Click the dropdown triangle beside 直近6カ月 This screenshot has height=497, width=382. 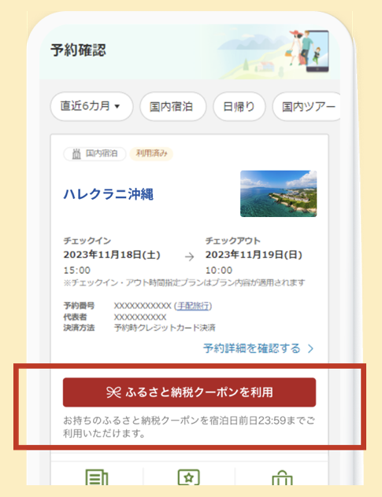pos(117,106)
